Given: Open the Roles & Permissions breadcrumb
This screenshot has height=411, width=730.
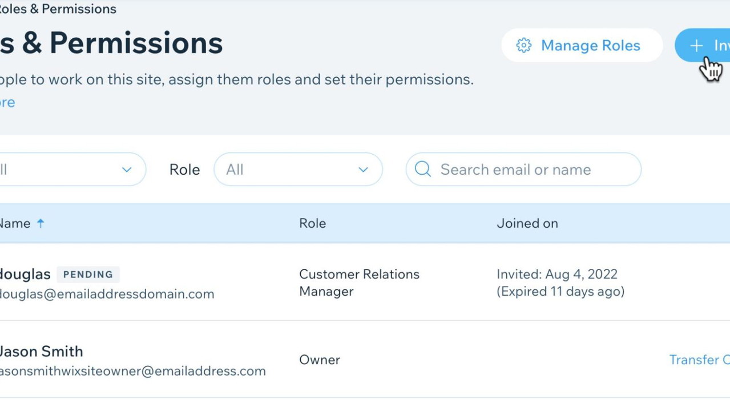Looking at the screenshot, I should [x=58, y=9].
